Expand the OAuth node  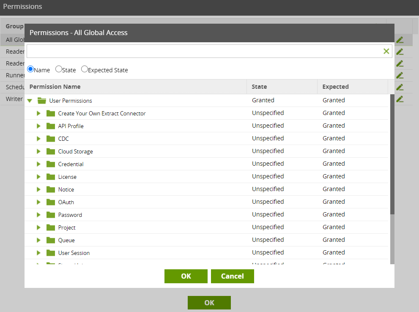click(x=38, y=202)
